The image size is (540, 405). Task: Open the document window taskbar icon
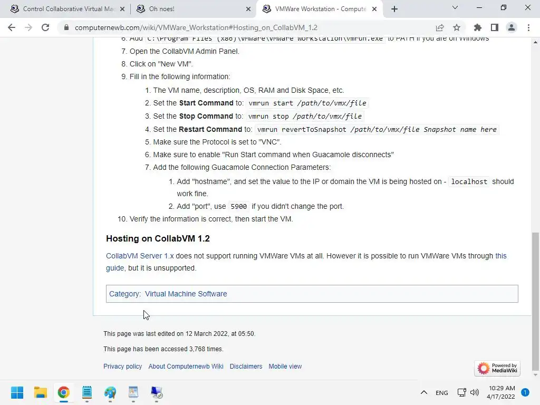pyautogui.click(x=133, y=392)
